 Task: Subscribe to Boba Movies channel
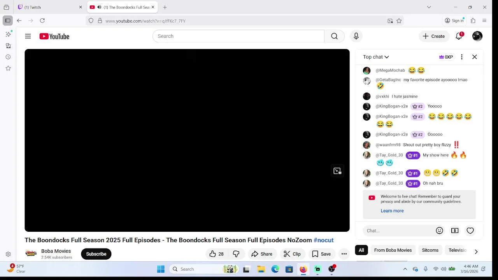point(96,254)
